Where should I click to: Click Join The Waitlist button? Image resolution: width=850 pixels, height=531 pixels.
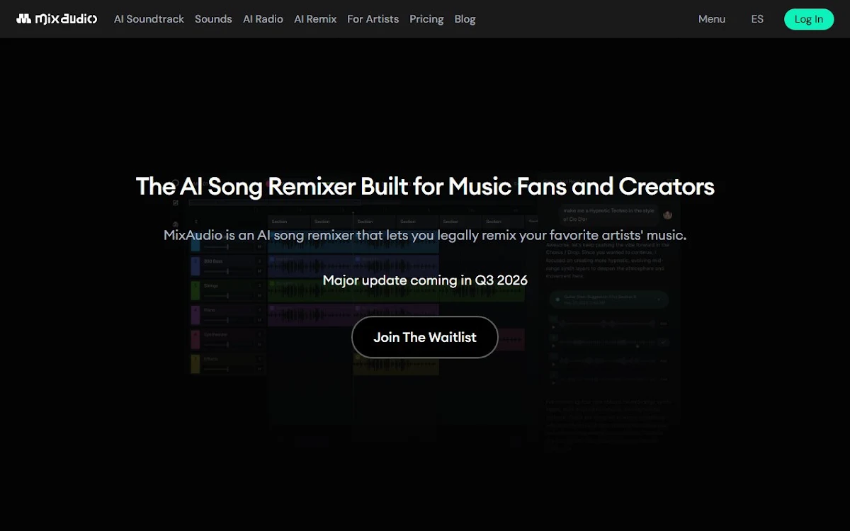pyautogui.click(x=425, y=337)
